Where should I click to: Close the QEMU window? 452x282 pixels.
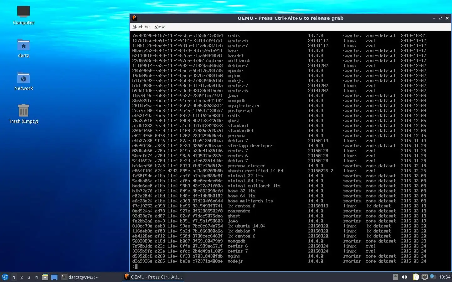pyautogui.click(x=447, y=18)
